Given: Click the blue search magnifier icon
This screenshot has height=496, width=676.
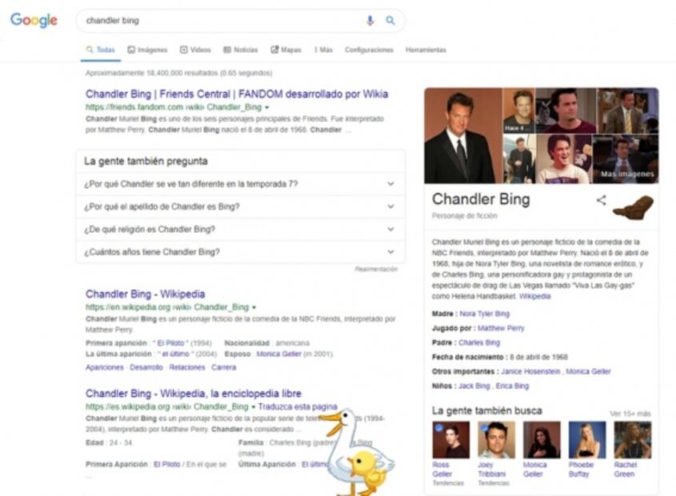Looking at the screenshot, I should coord(390,21).
